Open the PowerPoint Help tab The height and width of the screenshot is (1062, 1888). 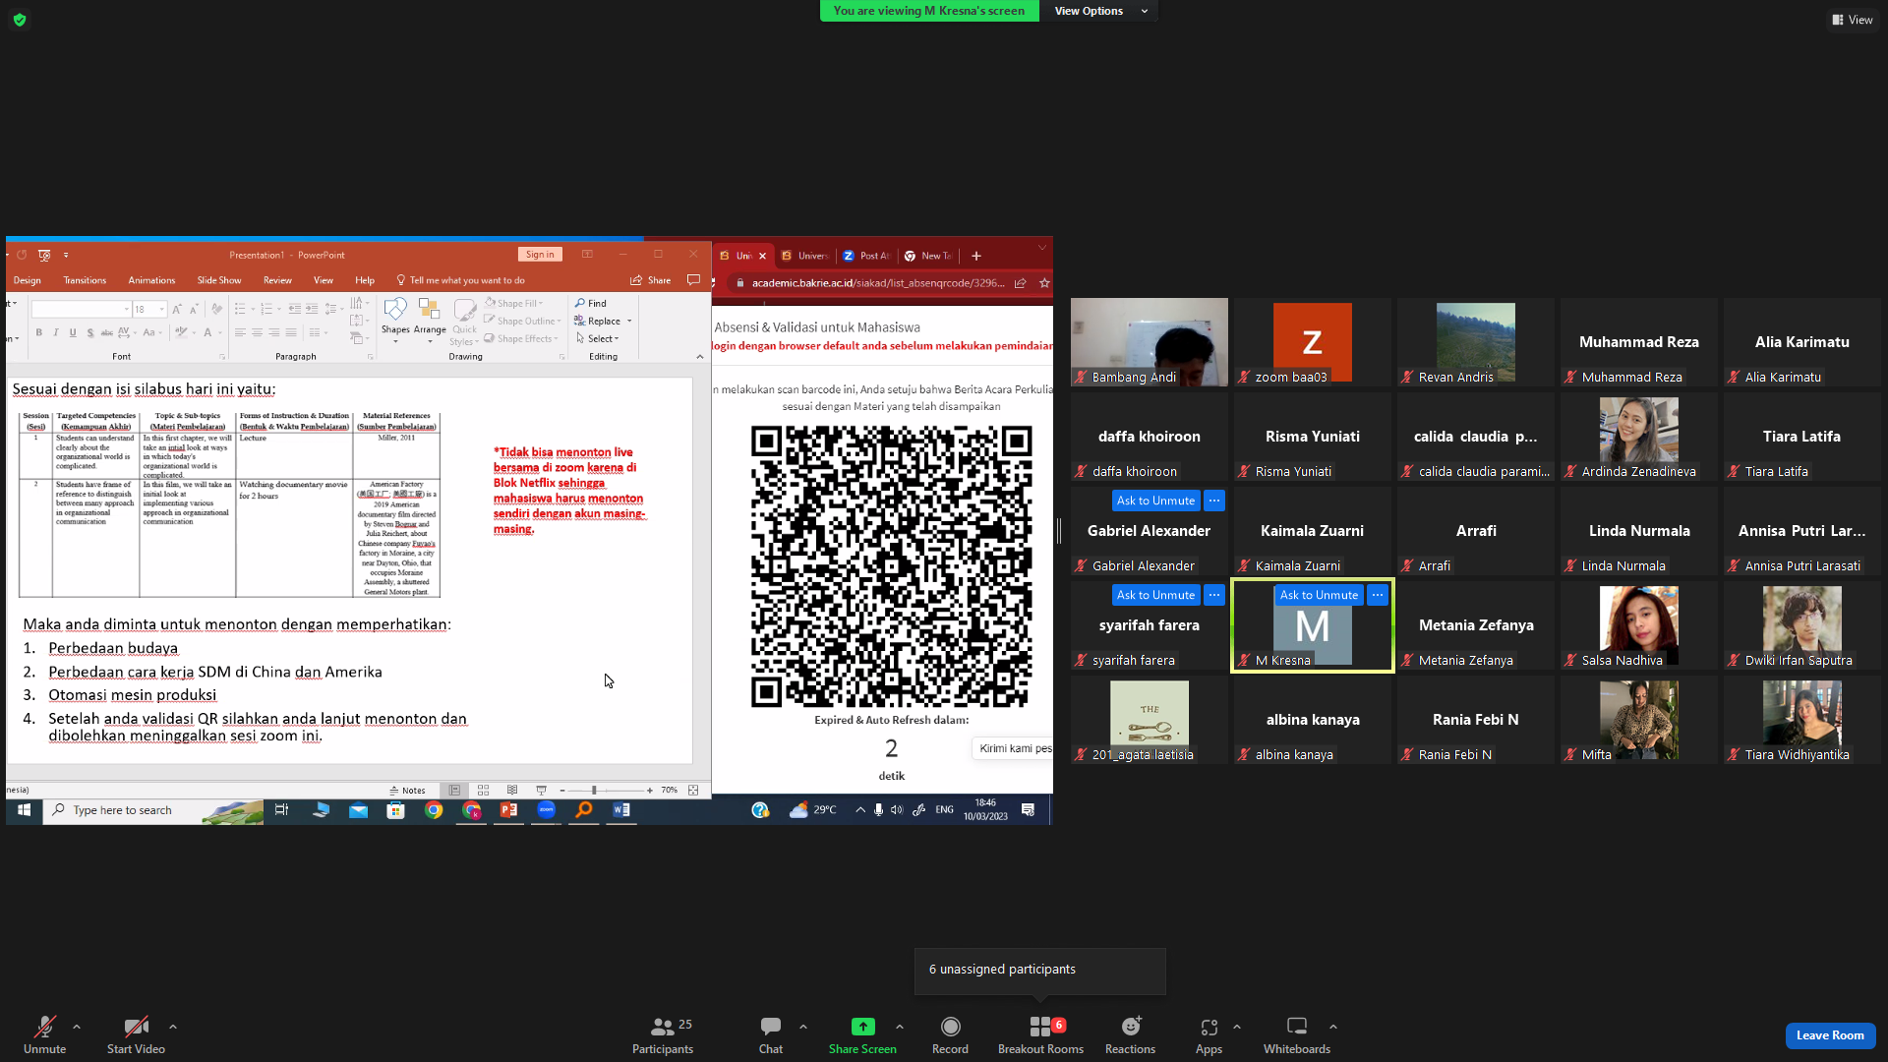(x=365, y=280)
